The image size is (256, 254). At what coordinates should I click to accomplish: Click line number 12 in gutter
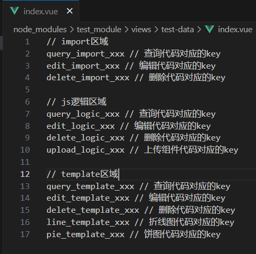point(25,174)
